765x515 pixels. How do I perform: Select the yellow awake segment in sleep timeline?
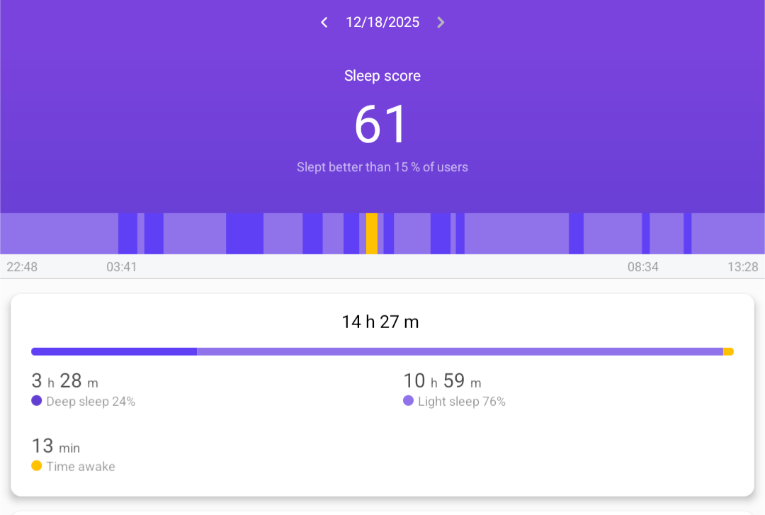[372, 234]
